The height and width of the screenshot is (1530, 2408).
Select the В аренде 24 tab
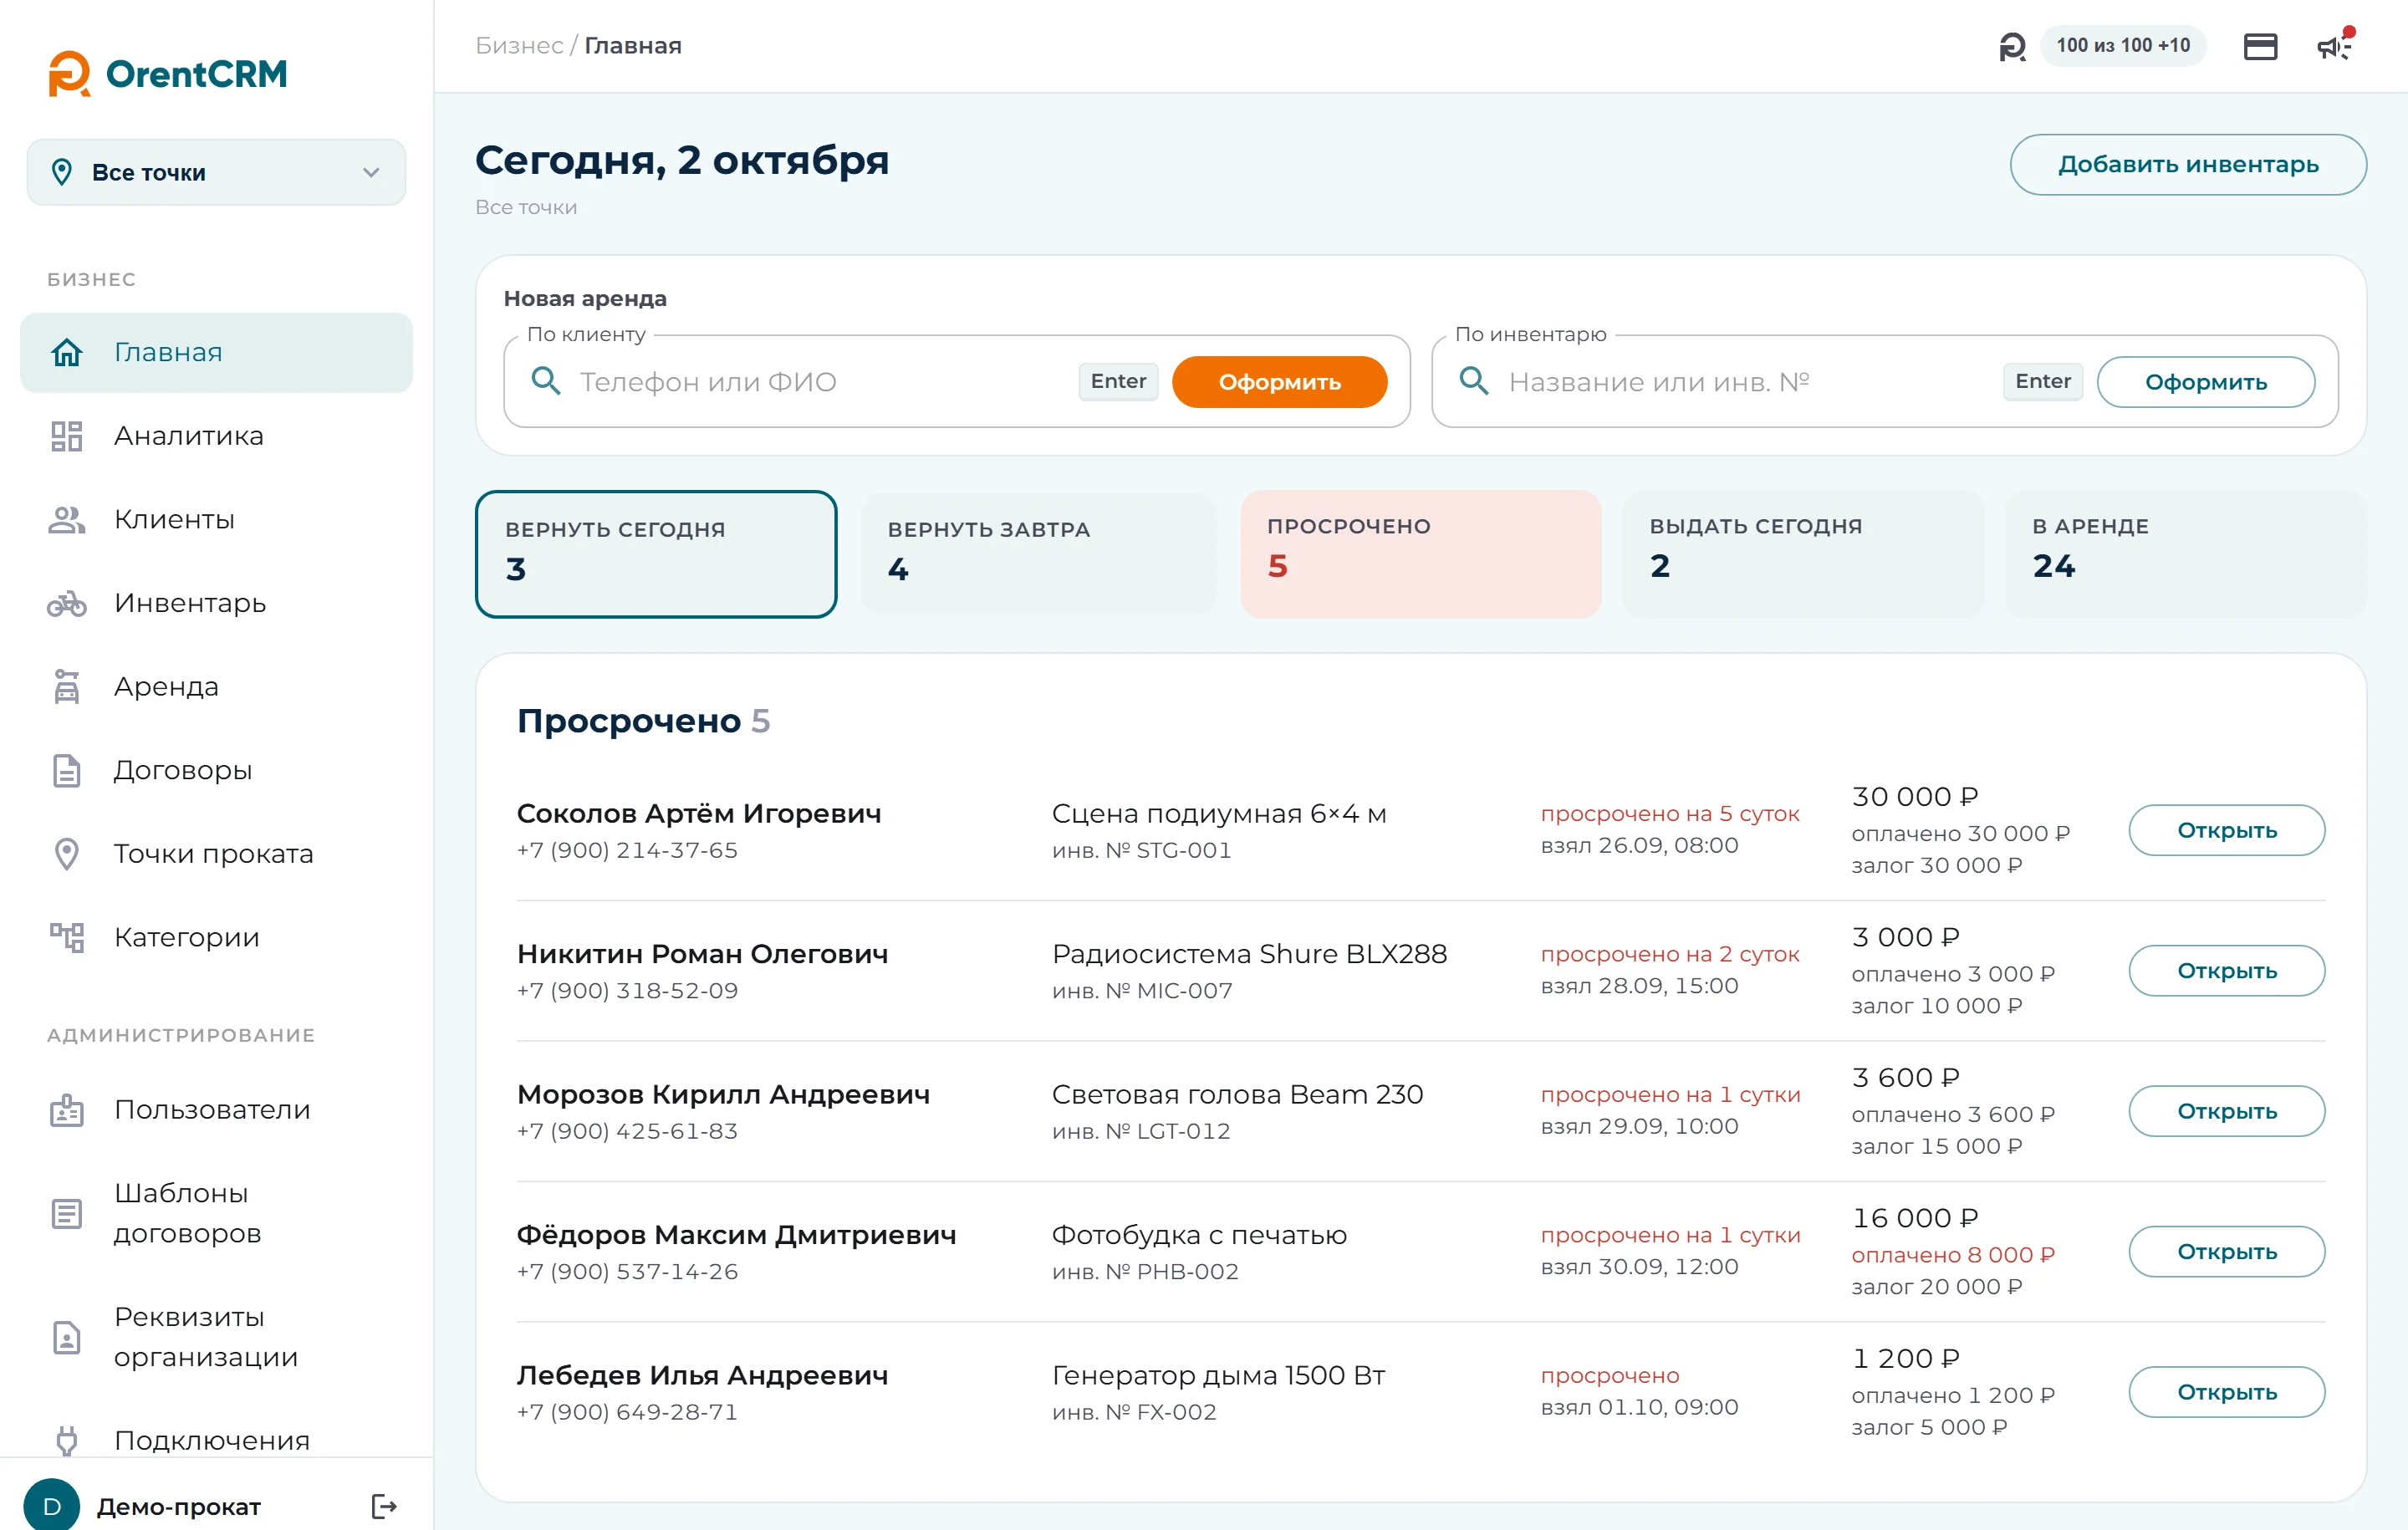(2185, 553)
